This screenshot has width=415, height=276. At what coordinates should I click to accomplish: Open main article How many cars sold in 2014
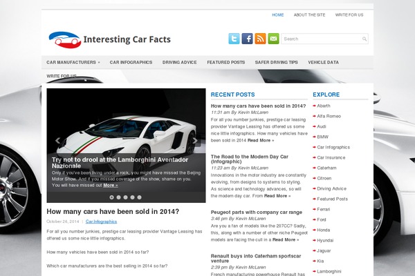point(113,212)
